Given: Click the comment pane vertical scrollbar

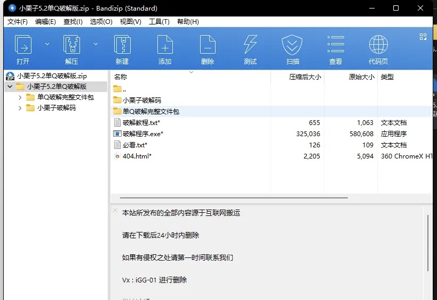Looking at the screenshot, I should [x=428, y=243].
